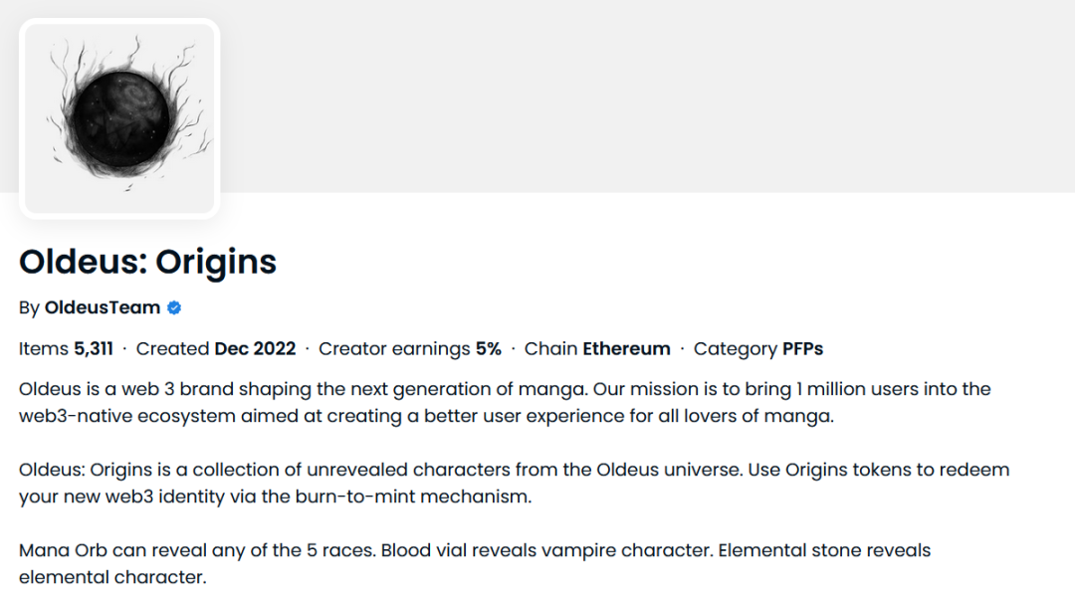Click the 'By' label before OldeusTeam
This screenshot has height=595, width=1075.
coord(29,308)
